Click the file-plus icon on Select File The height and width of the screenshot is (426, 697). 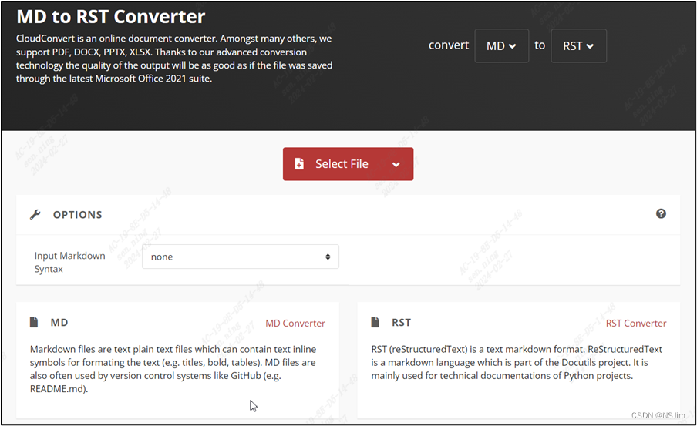(x=299, y=164)
